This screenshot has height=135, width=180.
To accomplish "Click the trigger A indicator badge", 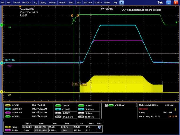I will (x=106, y=105).
